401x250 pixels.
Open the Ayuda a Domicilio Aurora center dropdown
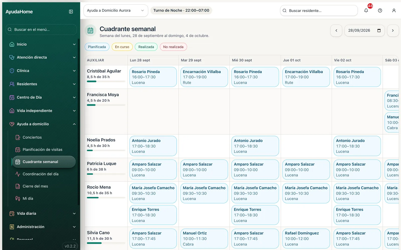116,10
